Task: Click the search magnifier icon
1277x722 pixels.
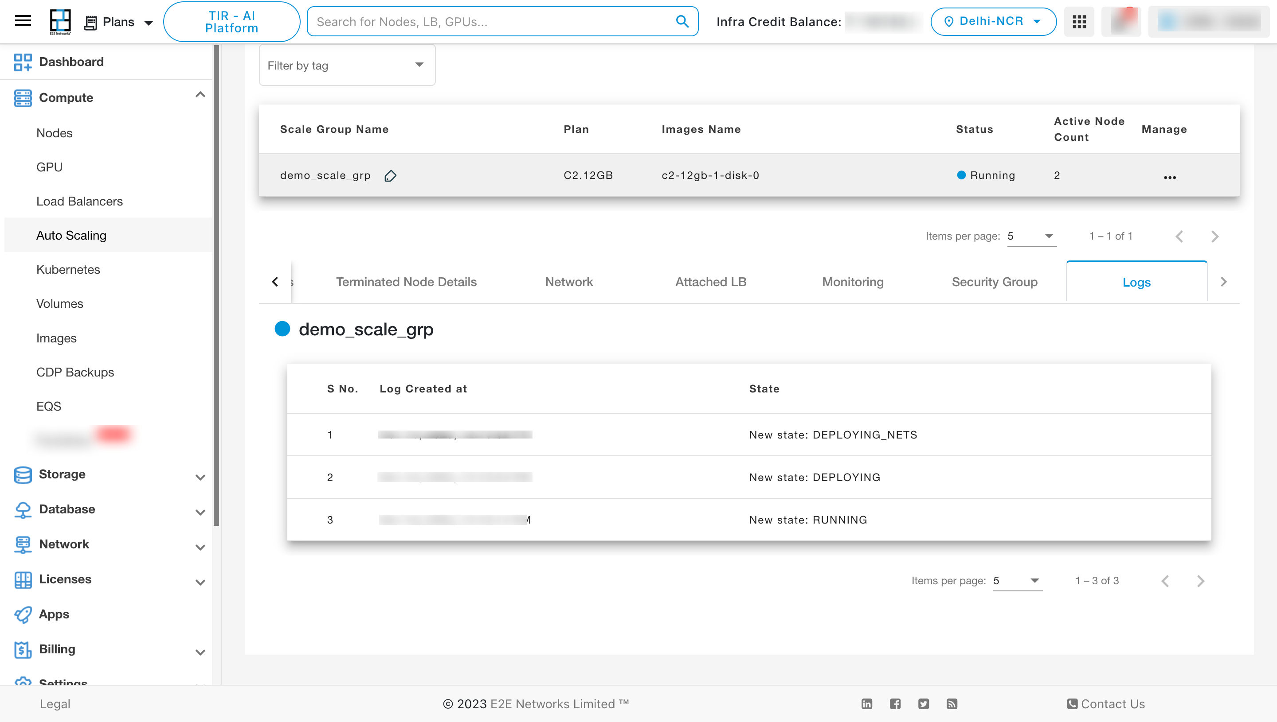Action: tap(682, 21)
